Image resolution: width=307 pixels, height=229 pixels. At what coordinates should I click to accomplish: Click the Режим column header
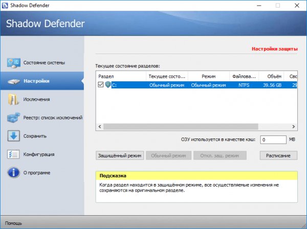pyautogui.click(x=209, y=76)
